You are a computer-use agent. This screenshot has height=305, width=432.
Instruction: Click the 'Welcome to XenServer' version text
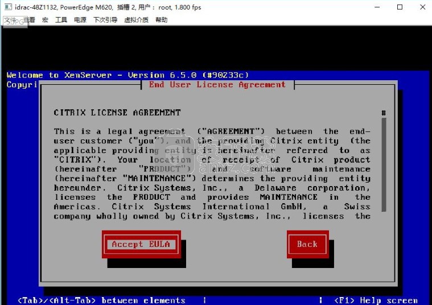127,75
